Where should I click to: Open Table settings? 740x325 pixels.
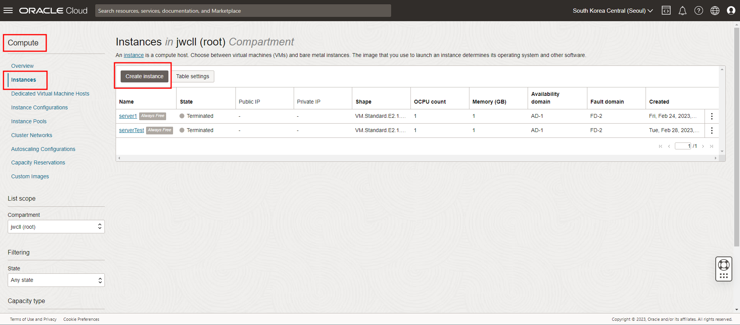193,76
